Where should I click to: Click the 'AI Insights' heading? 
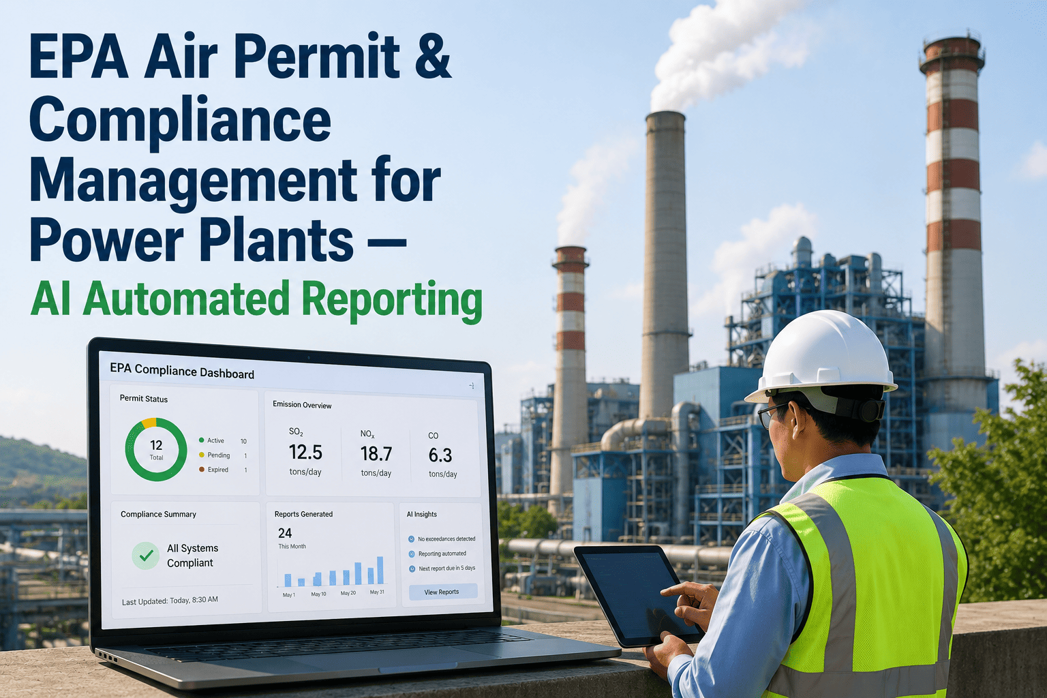click(422, 514)
